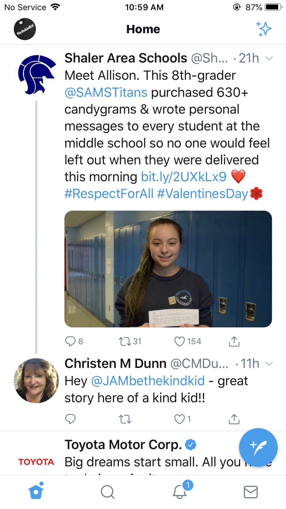Screen dimensions: 286x509
Task: Share the Shaler Area Schools tweet
Action: 234,341
